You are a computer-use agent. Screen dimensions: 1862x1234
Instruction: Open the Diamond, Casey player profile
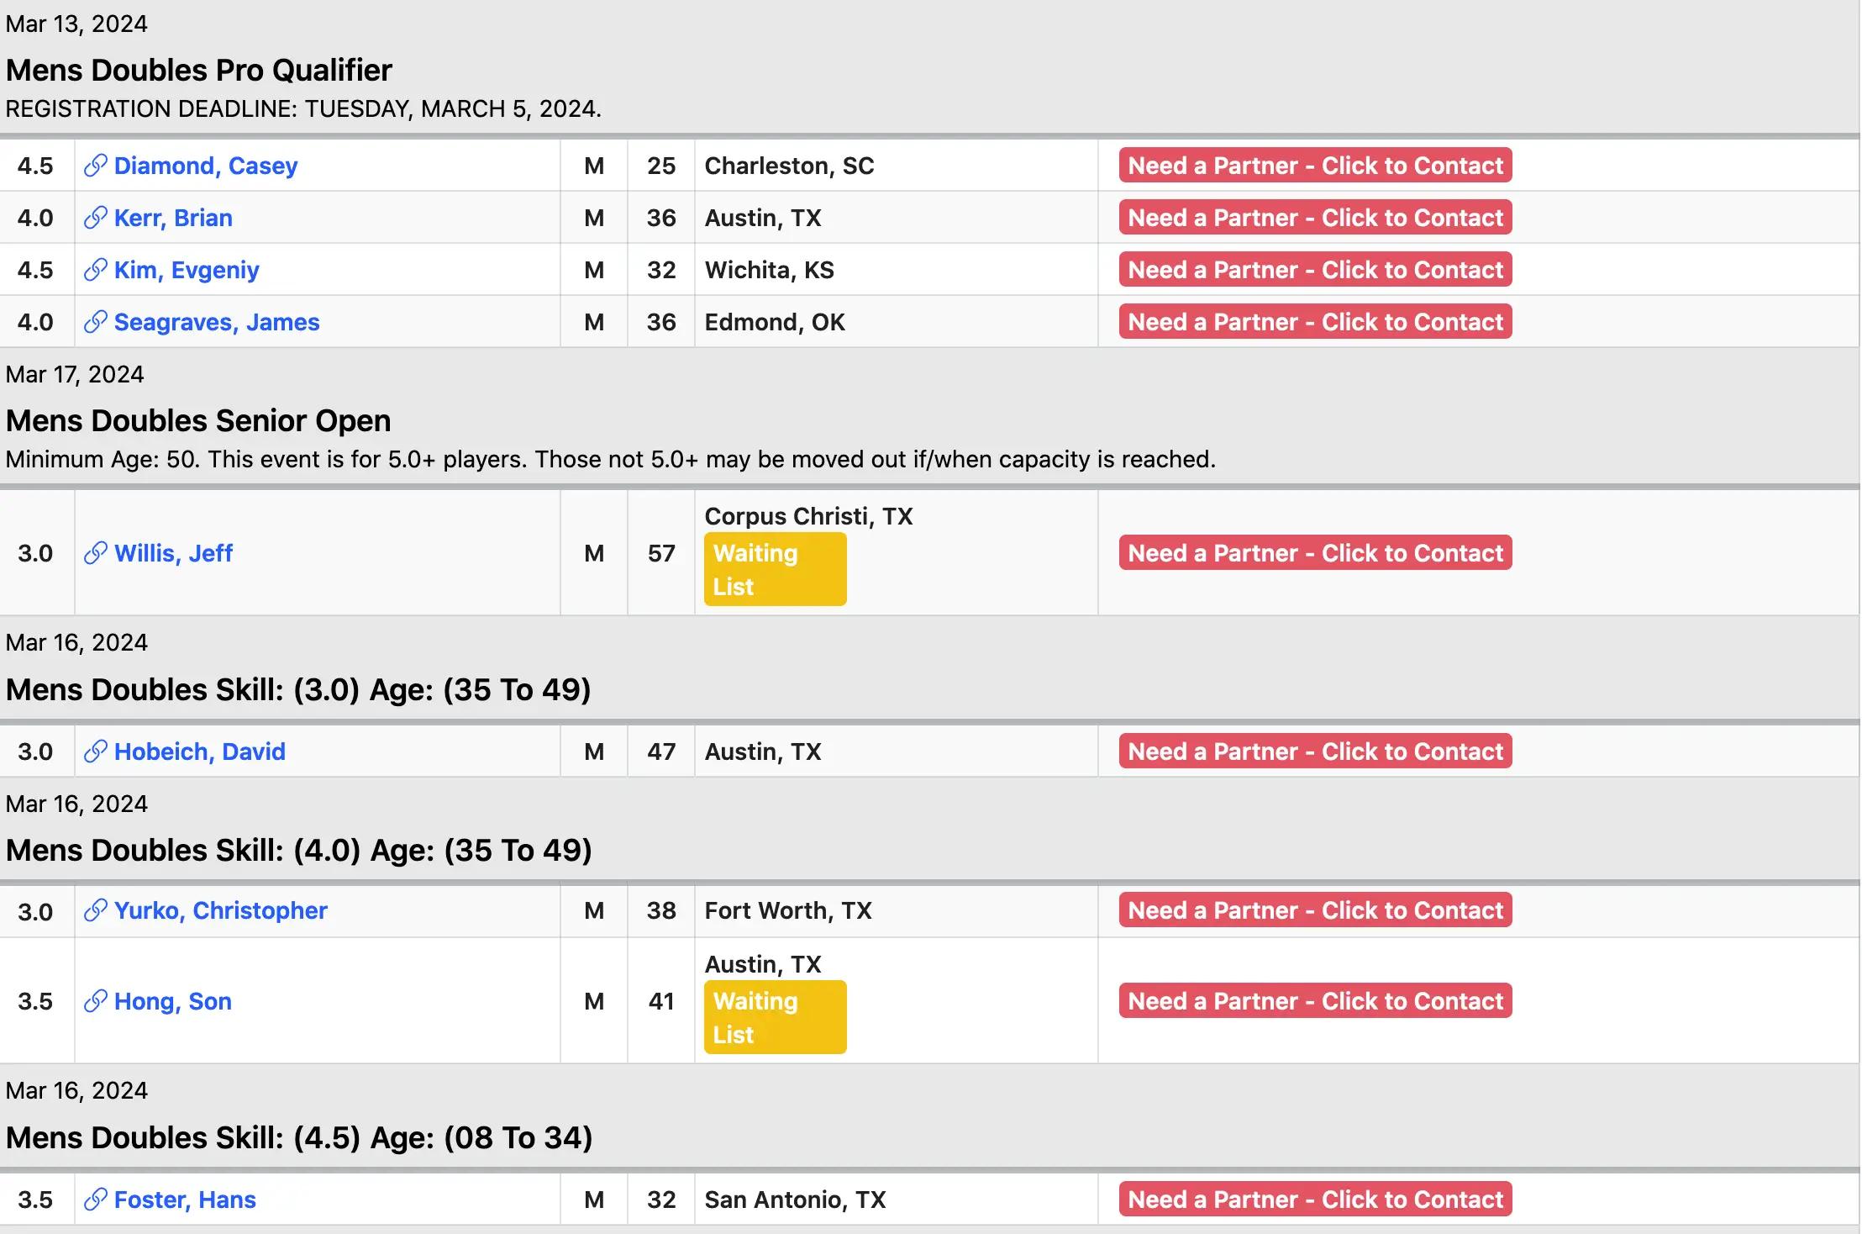206,166
